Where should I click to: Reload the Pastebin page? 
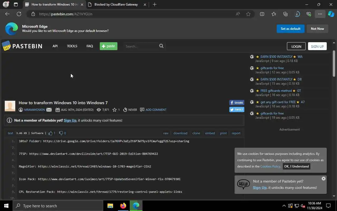click(19, 14)
